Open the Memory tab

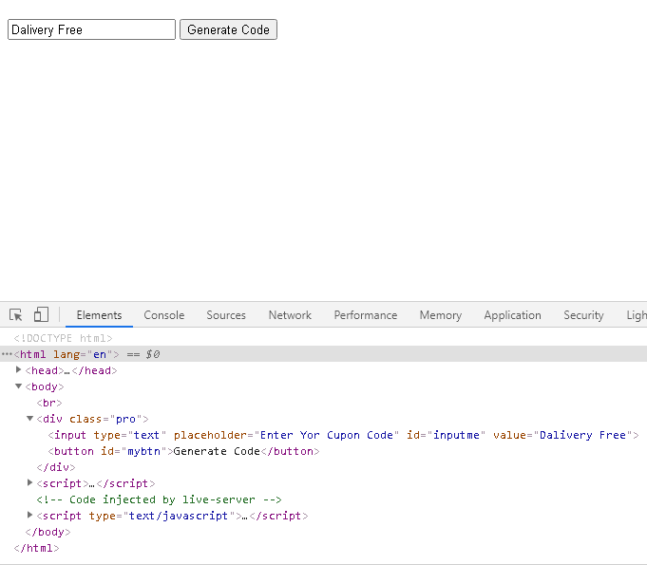pos(440,315)
